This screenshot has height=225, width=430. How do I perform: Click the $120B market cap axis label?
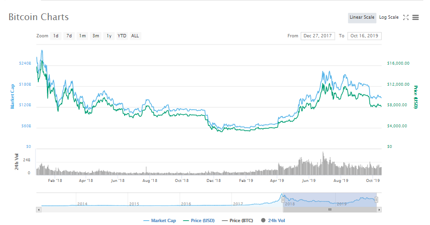tap(25, 105)
